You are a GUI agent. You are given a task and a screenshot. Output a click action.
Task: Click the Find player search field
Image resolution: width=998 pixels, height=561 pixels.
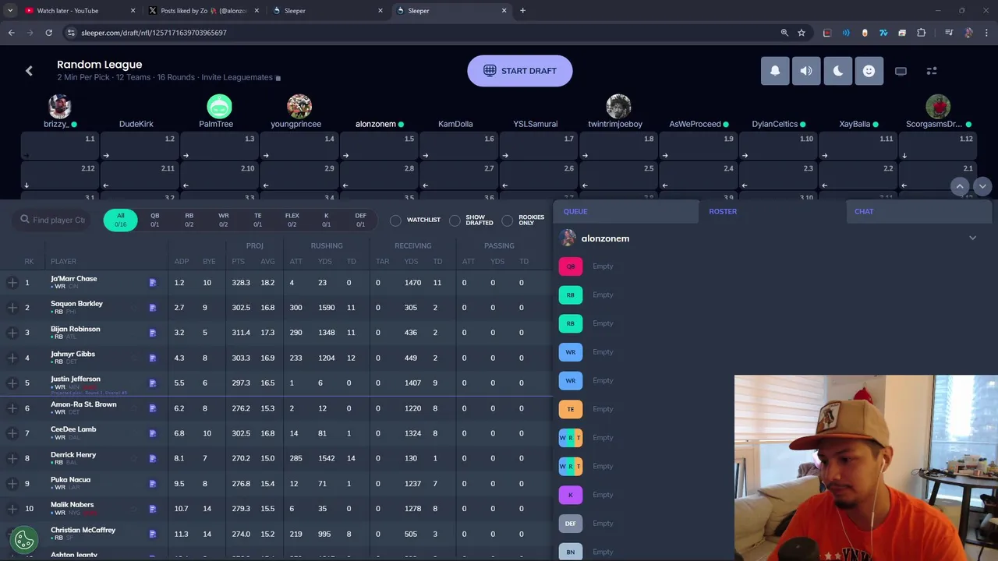(54, 221)
